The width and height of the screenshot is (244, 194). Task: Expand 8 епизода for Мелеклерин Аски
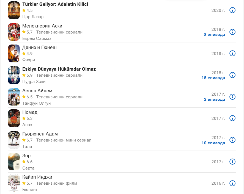tap(214, 35)
